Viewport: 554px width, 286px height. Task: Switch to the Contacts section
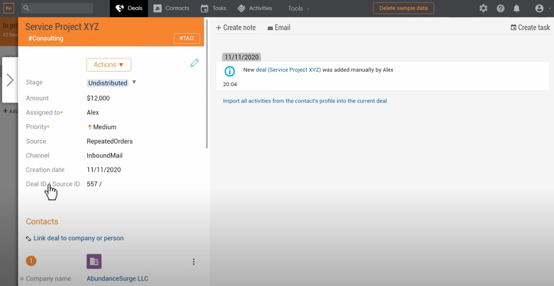pyautogui.click(x=172, y=8)
